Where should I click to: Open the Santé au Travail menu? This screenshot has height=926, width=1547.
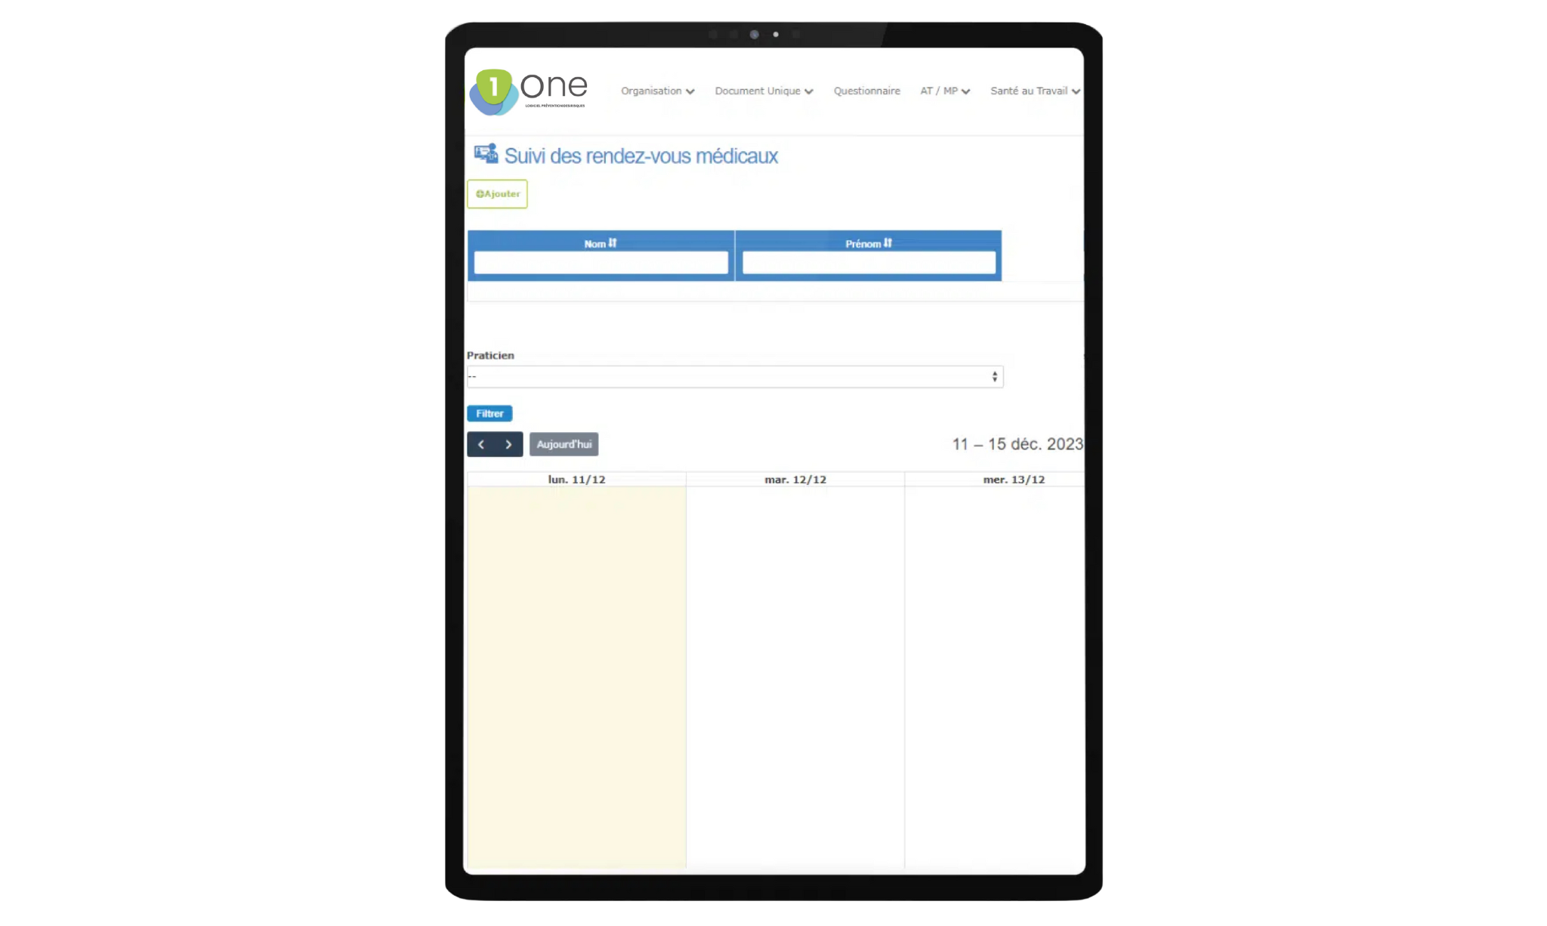tap(1033, 91)
